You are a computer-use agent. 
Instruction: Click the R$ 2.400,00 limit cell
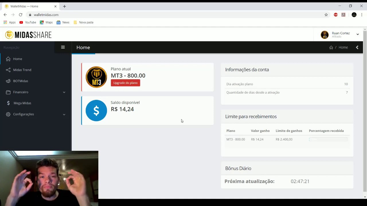click(x=284, y=139)
